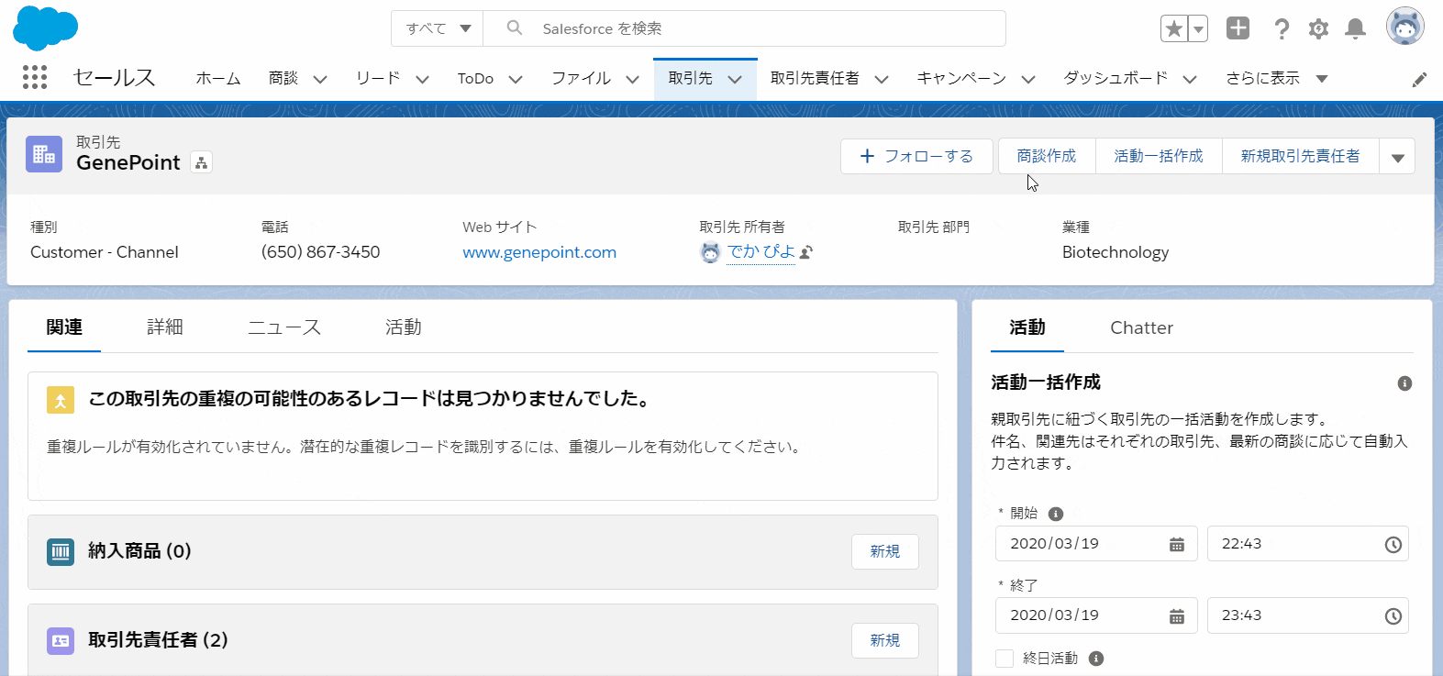Expand the リード tab chevron
The height and width of the screenshot is (676, 1443).
pyautogui.click(x=422, y=79)
